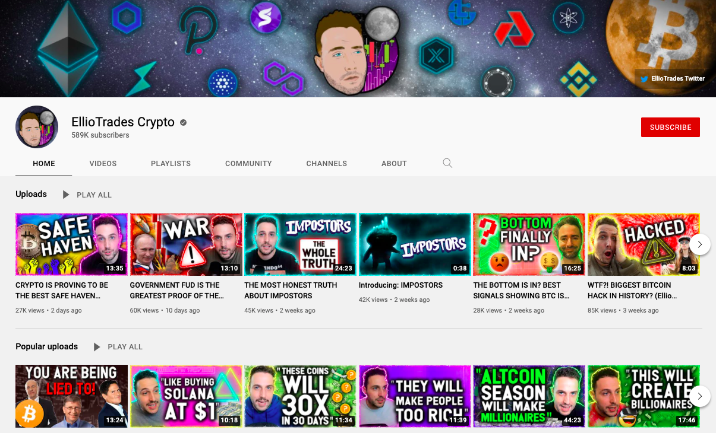Screen dimensions: 716x433
Task: Click '85K views • 3 weeks ago' text
Action: click(623, 310)
